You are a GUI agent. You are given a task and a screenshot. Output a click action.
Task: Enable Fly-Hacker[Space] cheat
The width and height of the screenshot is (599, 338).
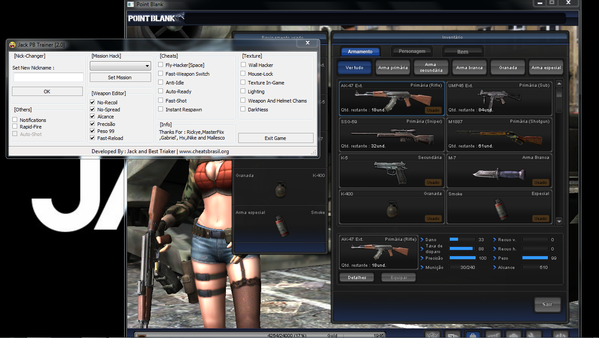coord(161,65)
